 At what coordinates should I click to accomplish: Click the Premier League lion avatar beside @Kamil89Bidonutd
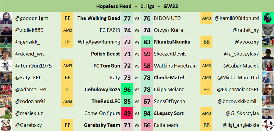pos(268,18)
